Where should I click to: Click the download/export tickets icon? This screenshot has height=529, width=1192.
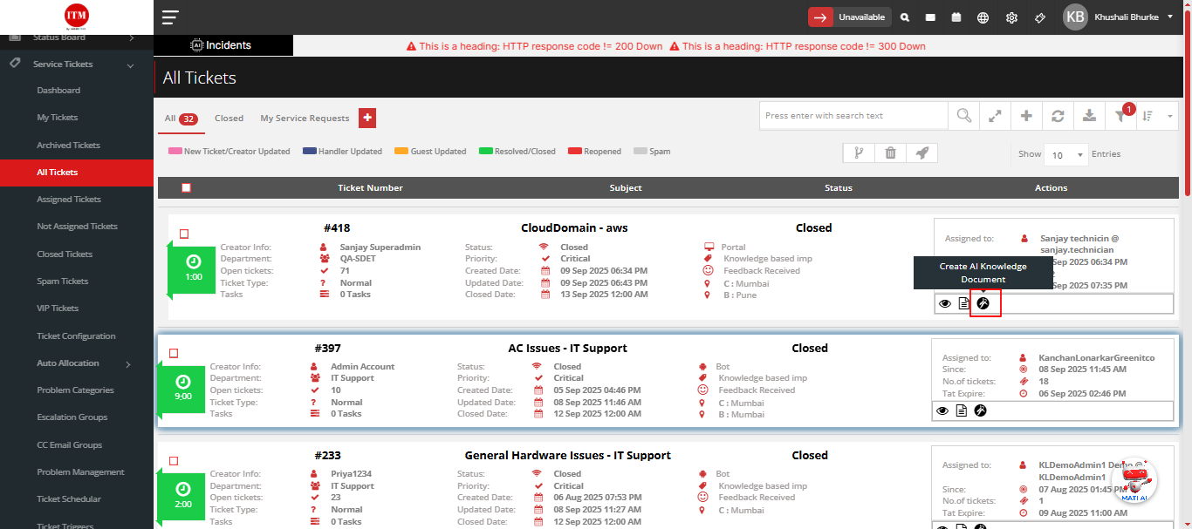[x=1089, y=116]
